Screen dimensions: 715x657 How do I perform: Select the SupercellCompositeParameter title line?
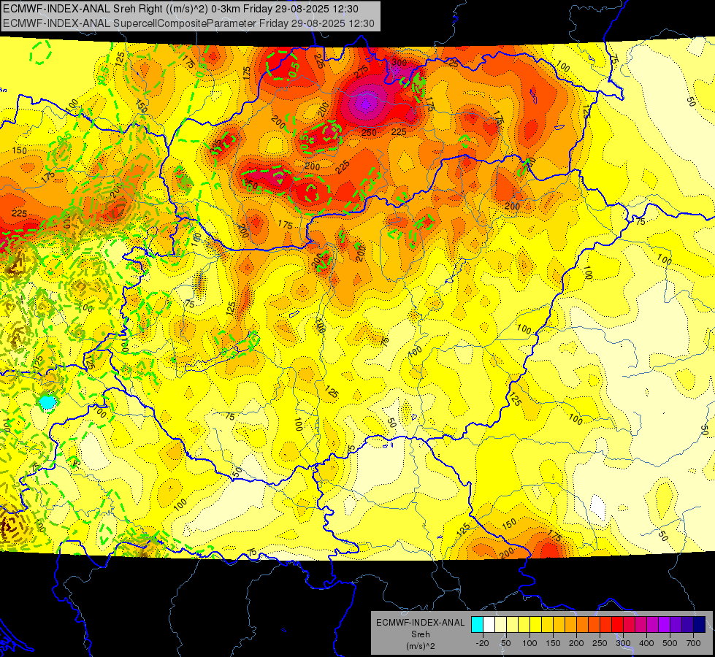(188, 23)
